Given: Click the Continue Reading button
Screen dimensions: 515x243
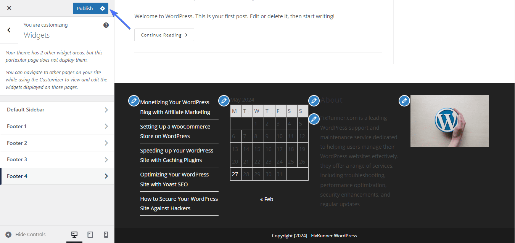Looking at the screenshot, I should [164, 35].
